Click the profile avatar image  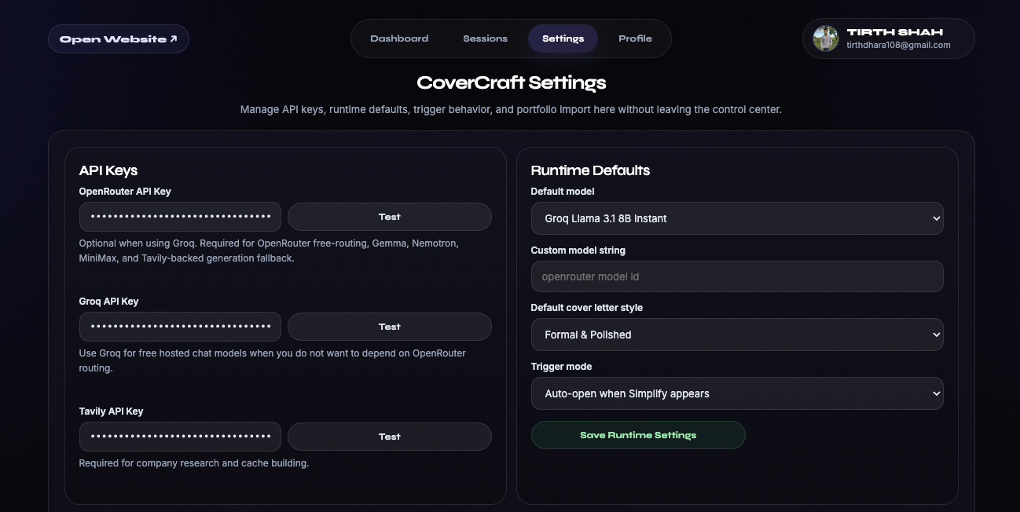[x=825, y=38]
